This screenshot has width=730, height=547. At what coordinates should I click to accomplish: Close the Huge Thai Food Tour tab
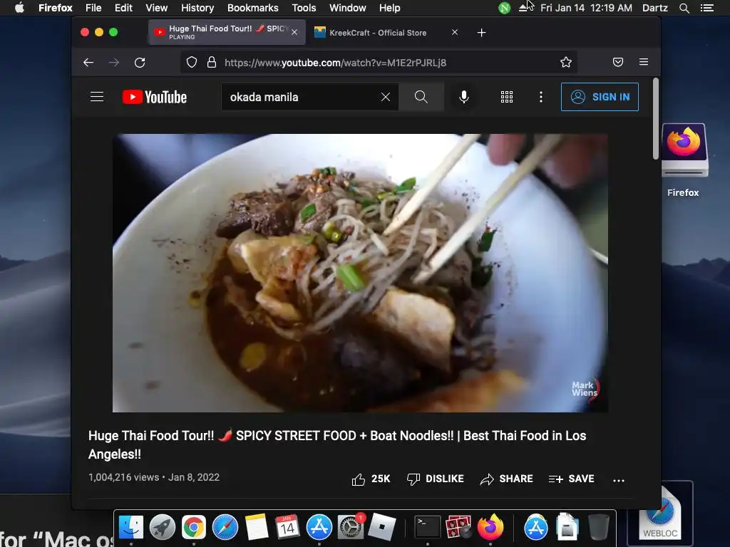[x=294, y=32]
